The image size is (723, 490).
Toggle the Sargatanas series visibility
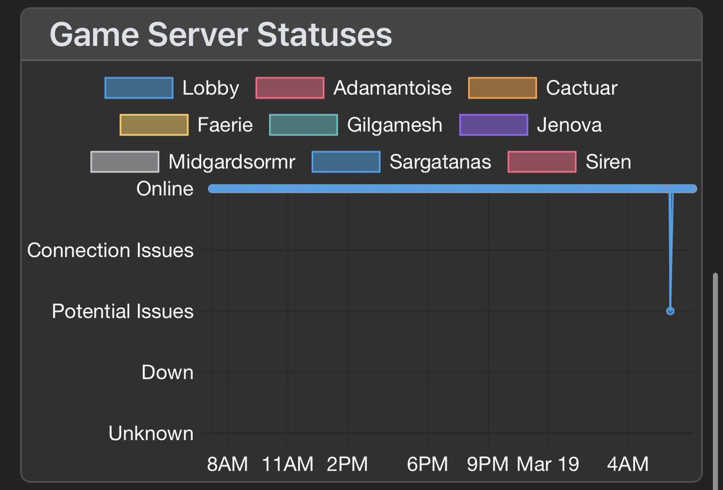(345, 161)
